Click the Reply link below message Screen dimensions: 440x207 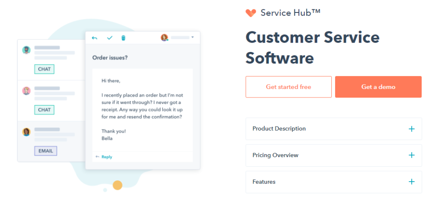[x=107, y=157]
